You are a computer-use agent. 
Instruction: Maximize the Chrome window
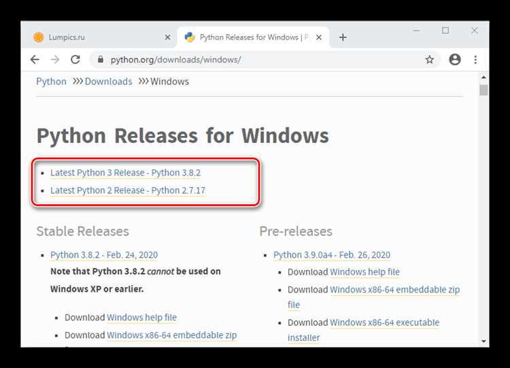coord(445,31)
